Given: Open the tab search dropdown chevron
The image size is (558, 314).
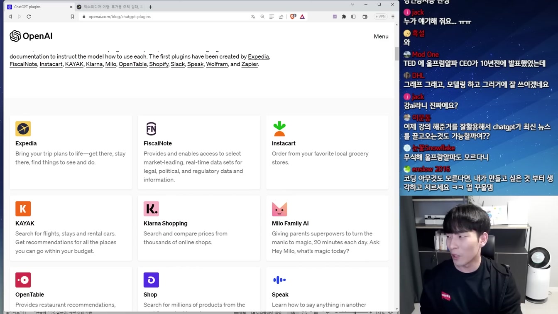Looking at the screenshot, I should (352, 5).
